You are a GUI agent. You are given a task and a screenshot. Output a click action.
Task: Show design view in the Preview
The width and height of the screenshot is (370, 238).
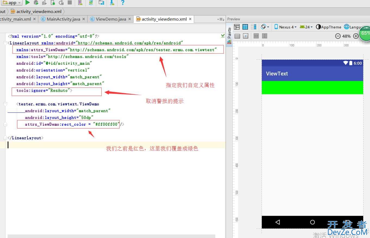pos(237,27)
